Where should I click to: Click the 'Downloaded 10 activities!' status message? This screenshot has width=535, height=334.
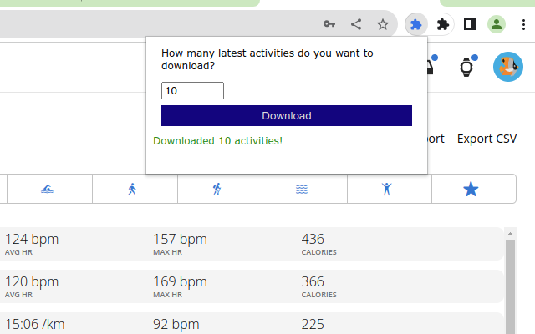217,141
